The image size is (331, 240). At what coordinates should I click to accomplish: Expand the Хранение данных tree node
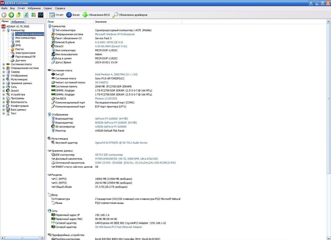[x=4, y=83]
